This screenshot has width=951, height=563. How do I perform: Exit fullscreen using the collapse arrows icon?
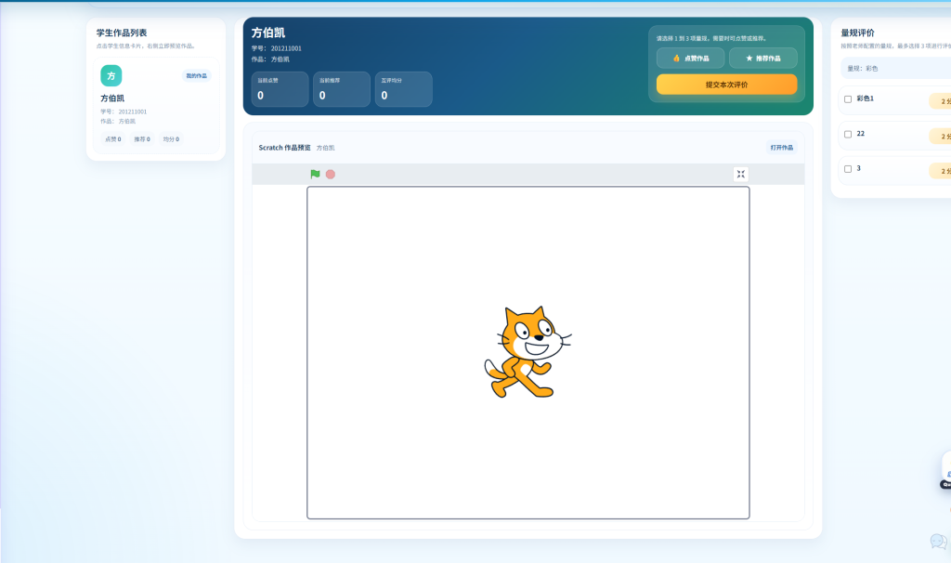click(740, 174)
